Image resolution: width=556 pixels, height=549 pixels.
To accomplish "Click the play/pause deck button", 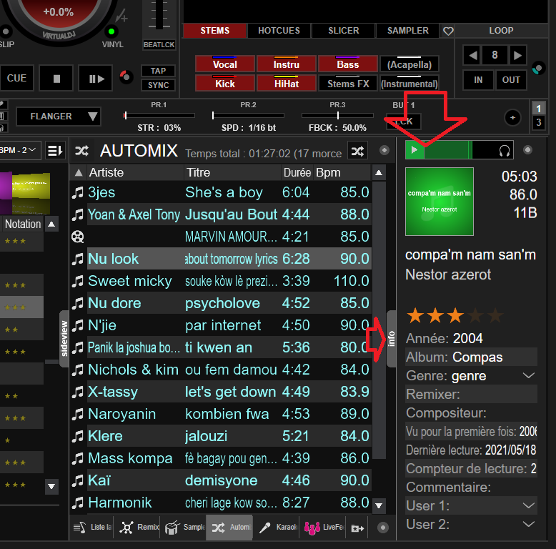I will pyautogui.click(x=96, y=79).
